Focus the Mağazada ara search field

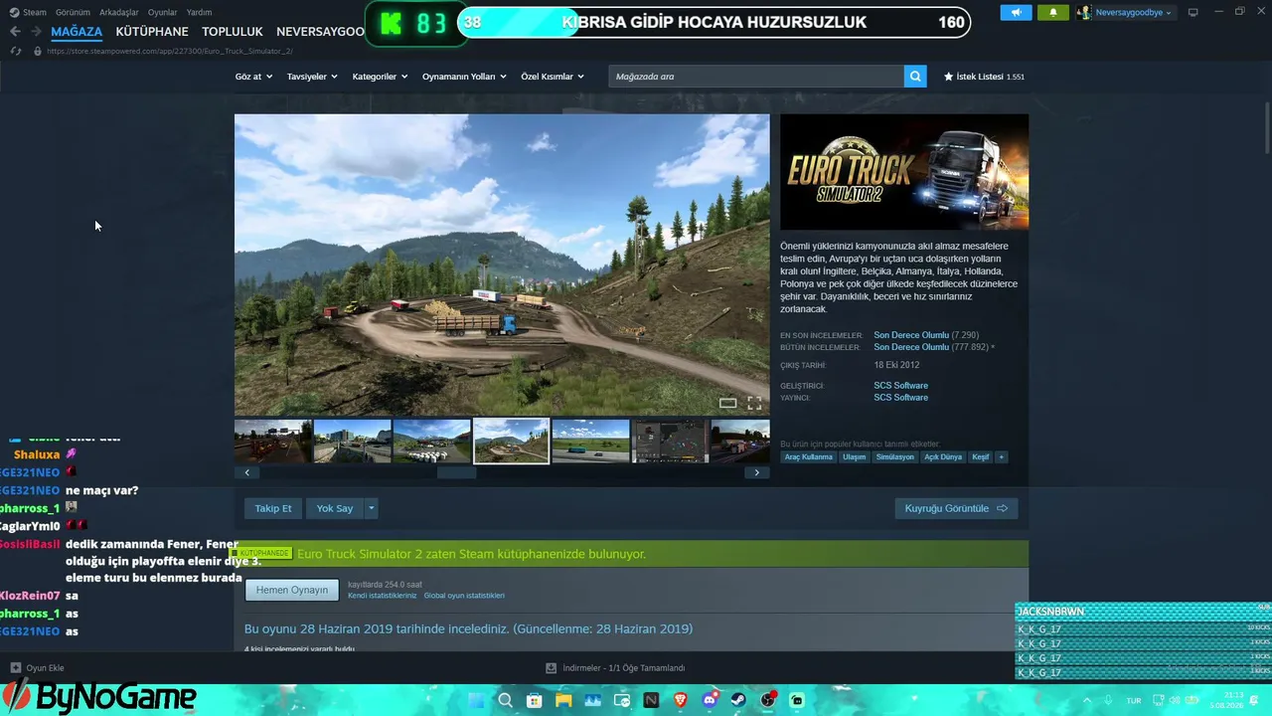click(756, 77)
